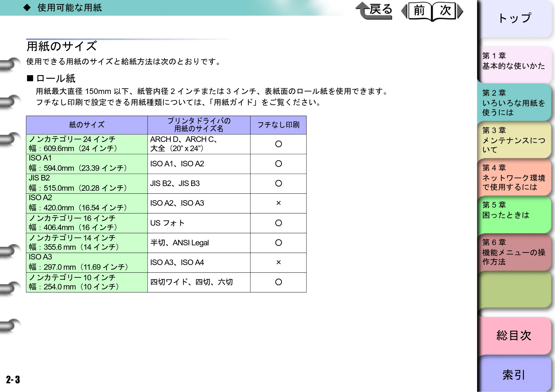Open 第2章 いろいろな用紙を使うには tab
Image resolution: width=555 pixels, height=392 pixels.
tap(515, 102)
